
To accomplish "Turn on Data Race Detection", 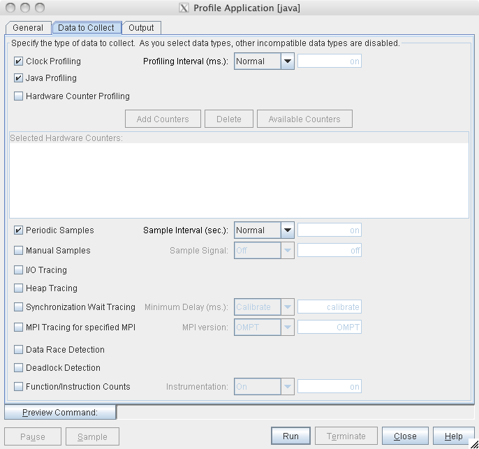I will point(18,349).
